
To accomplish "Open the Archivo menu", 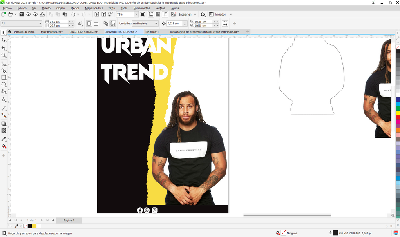I will pyautogui.click(x=7, y=8).
